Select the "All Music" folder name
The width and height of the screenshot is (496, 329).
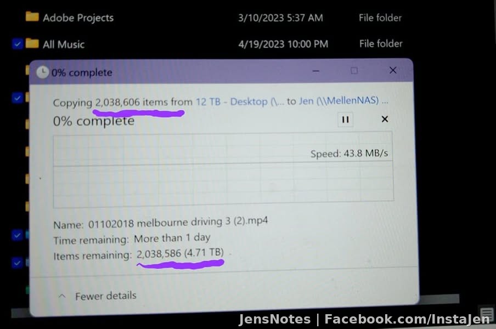tap(64, 44)
